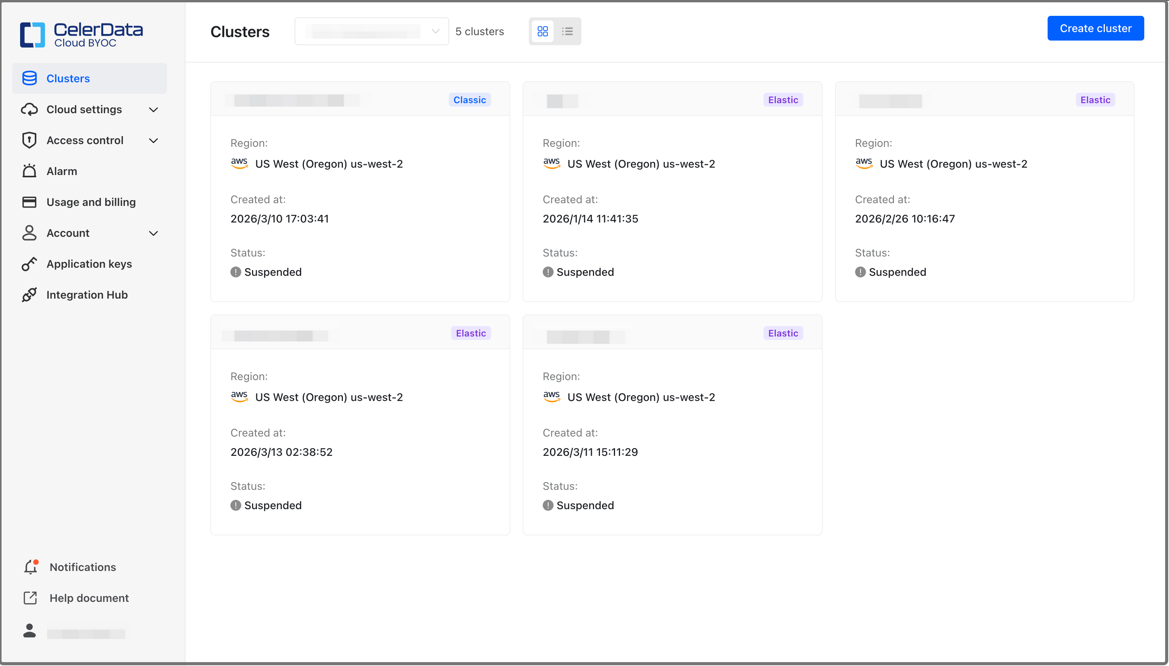Open the Help document link
Image resolution: width=1169 pixels, height=666 pixels.
click(89, 598)
